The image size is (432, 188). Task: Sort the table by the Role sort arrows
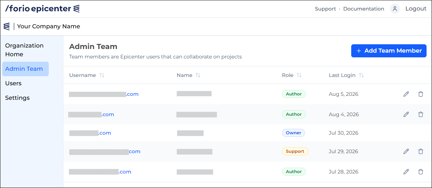click(299, 75)
